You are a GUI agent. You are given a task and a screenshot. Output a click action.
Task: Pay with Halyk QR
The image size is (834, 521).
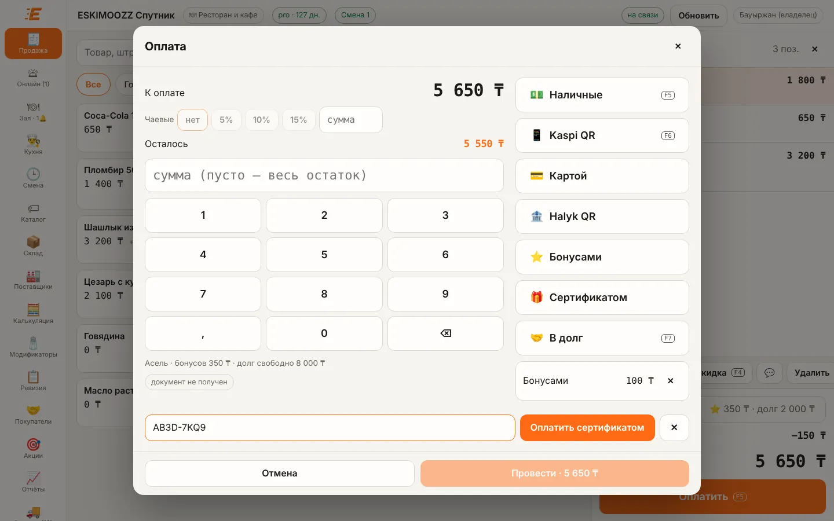coord(602,217)
